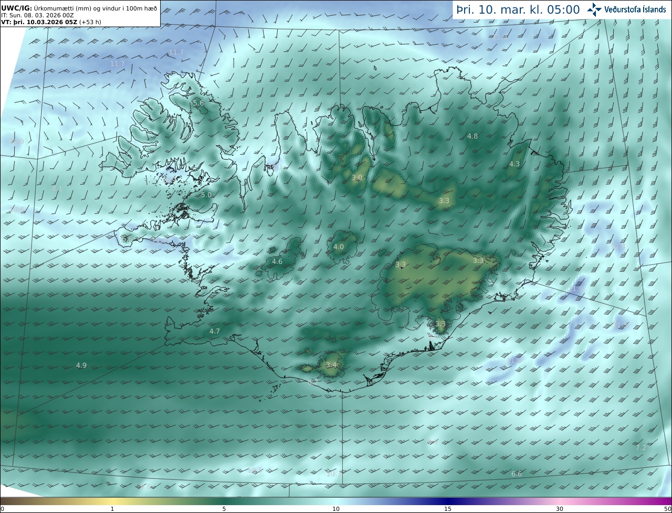
Task: Click the 4.0 value on the glacier outline
Action: point(339,247)
